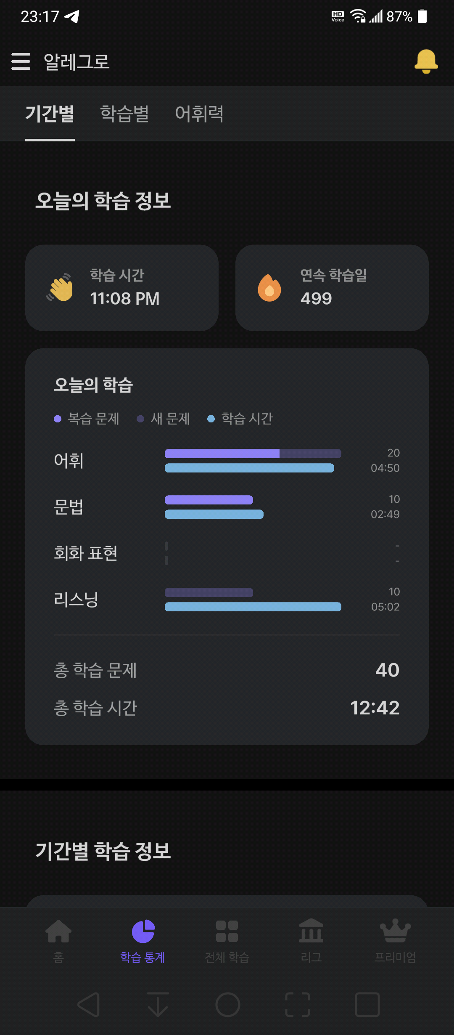Switch to the 학습별 tab
The width and height of the screenshot is (454, 1035).
point(124,114)
